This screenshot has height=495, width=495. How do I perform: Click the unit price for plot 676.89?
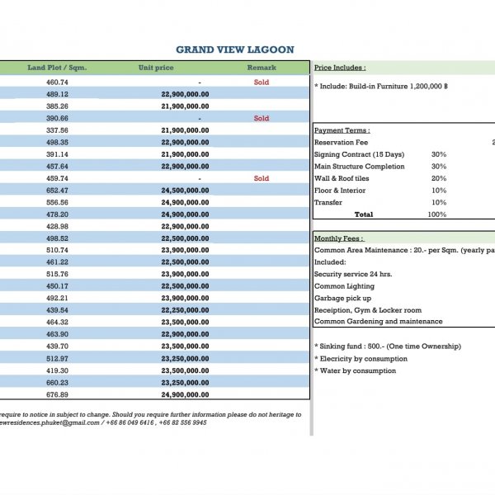pos(185,394)
